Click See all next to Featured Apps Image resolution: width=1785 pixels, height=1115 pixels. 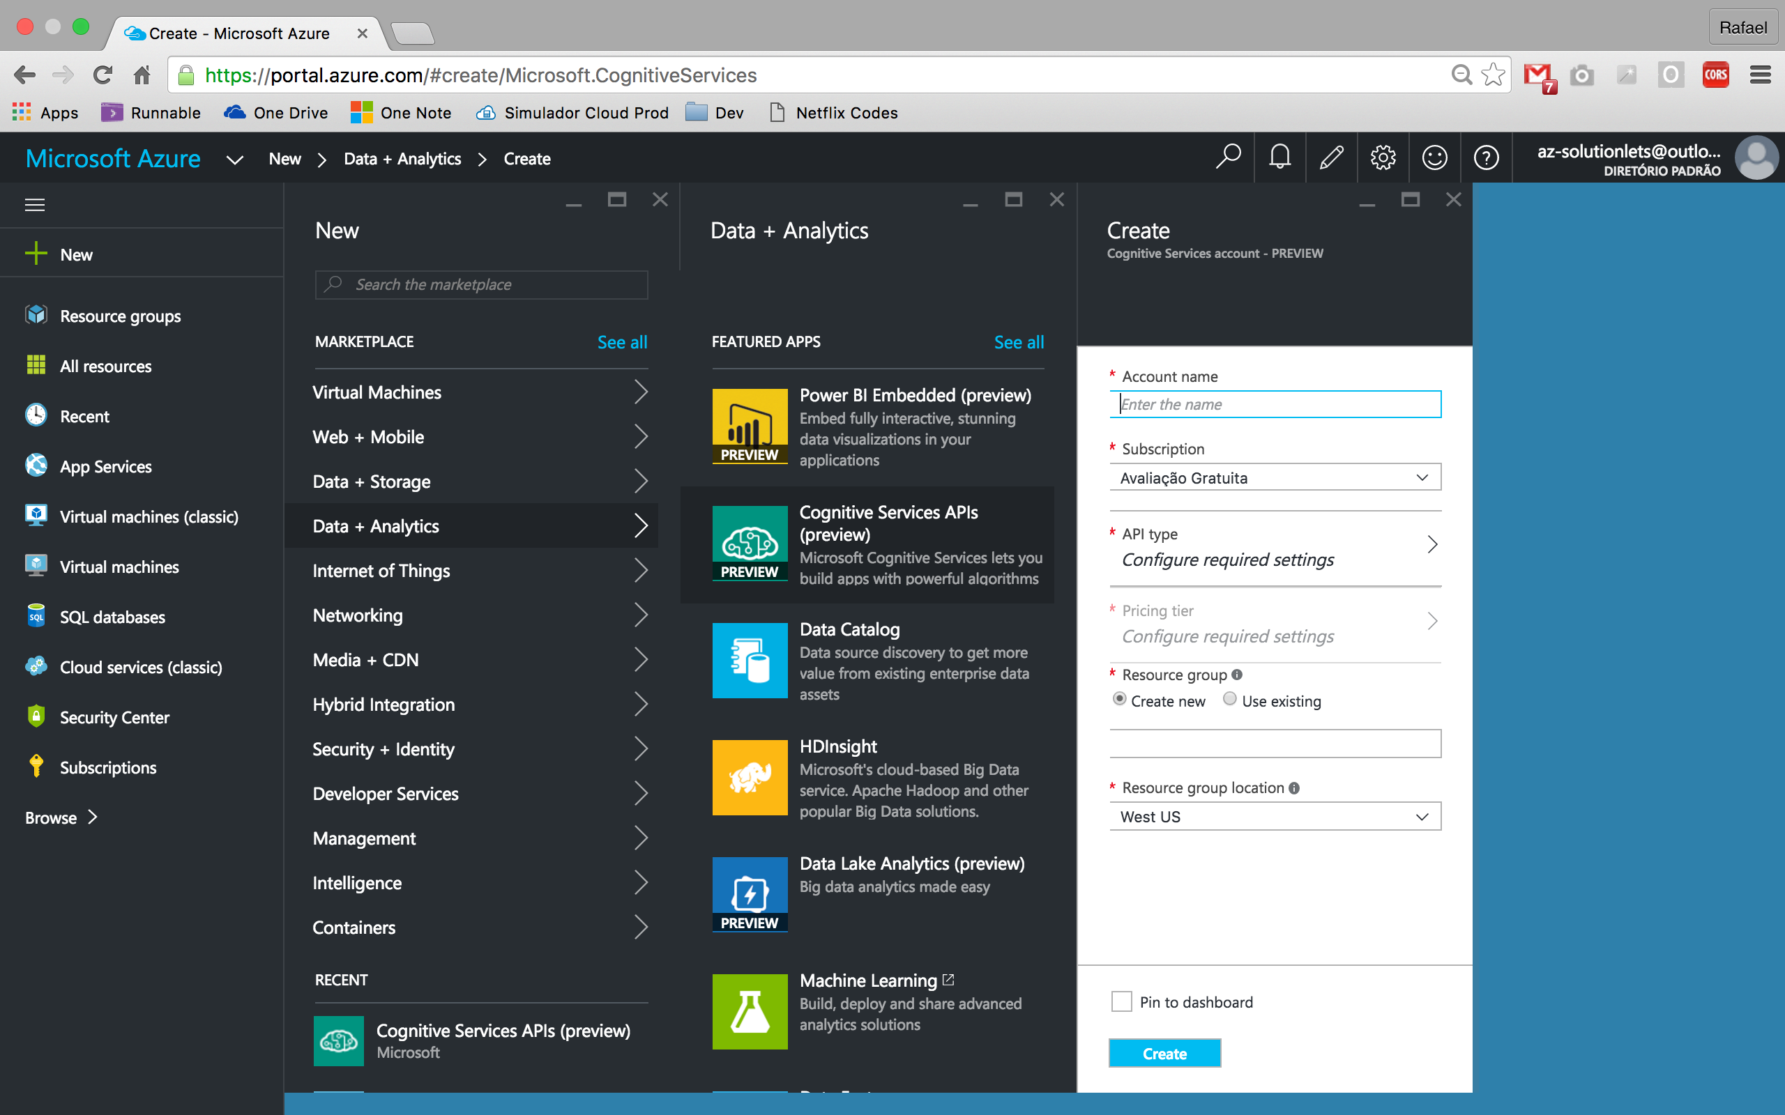click(1019, 341)
